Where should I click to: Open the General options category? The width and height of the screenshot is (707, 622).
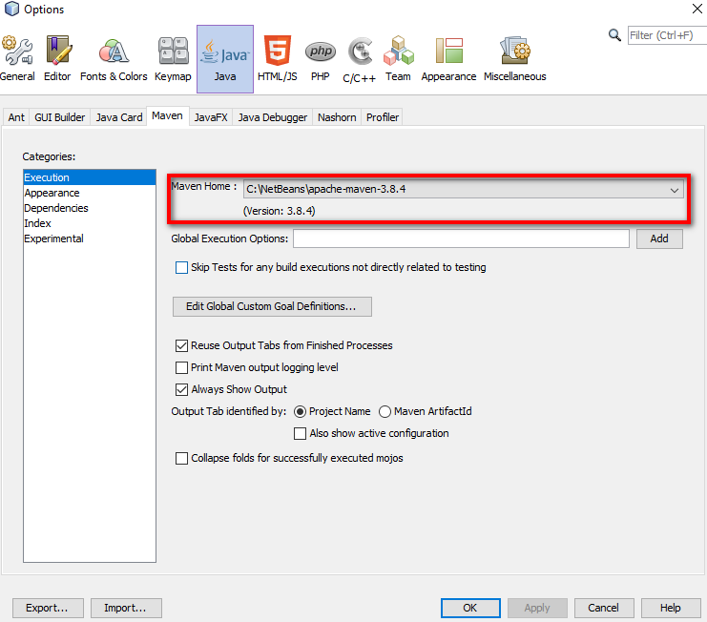coord(17,58)
